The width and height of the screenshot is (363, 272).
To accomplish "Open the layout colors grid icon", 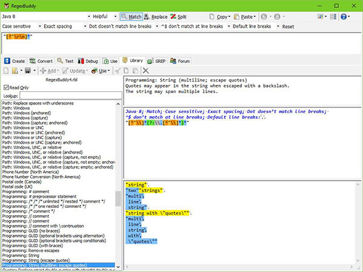I will point(320,17).
